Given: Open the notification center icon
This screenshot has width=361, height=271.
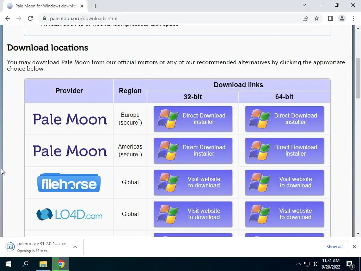Looking at the screenshot, I should [x=350, y=264].
